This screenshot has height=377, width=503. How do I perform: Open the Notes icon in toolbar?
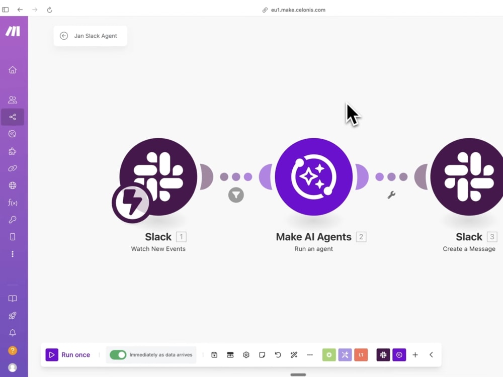click(x=262, y=355)
